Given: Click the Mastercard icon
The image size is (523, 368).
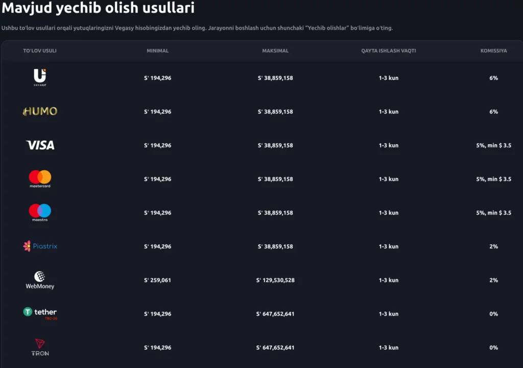Looking at the screenshot, I should [39, 179].
